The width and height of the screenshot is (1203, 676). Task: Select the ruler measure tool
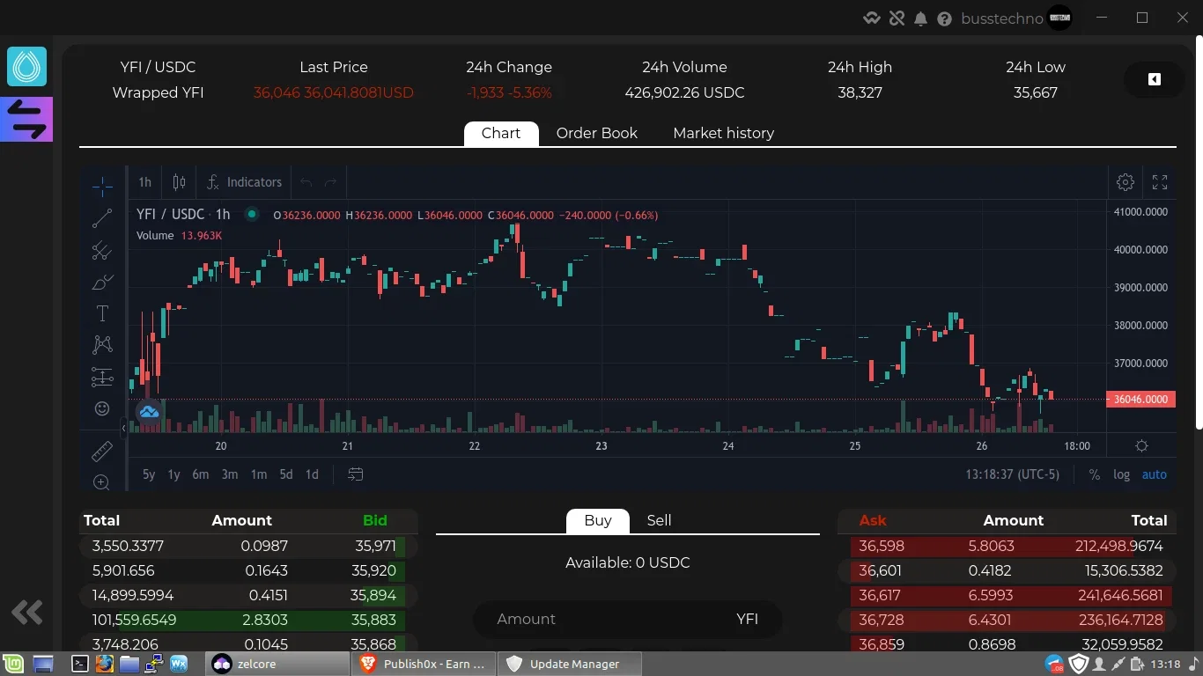coord(102,452)
